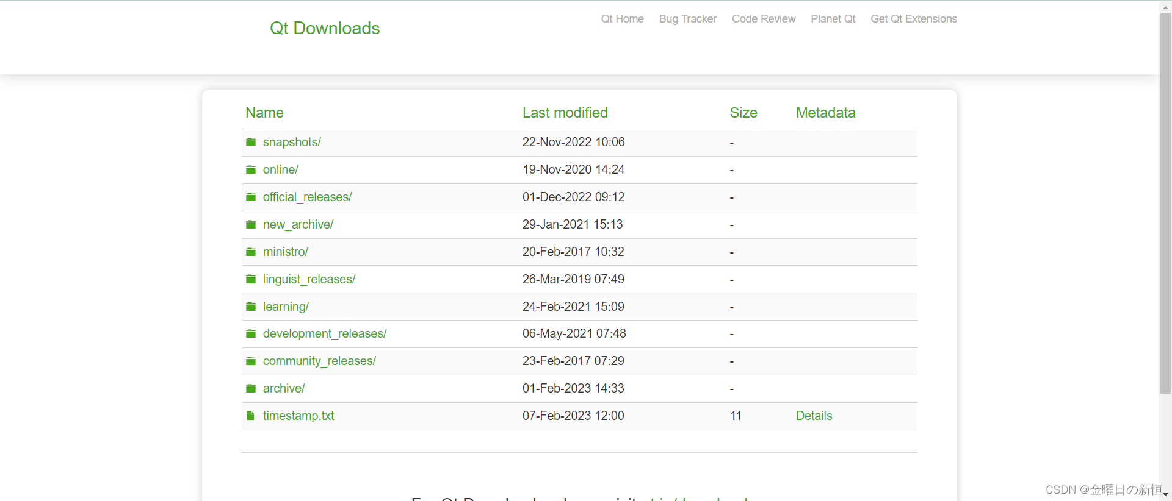This screenshot has height=501, width=1172.
Task: Open Get Qt Extensions navigation link
Action: (914, 19)
